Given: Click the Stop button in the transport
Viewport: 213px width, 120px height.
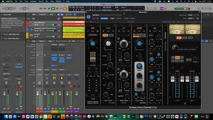Looking at the screenshot, I should pyautogui.click(x=49, y=9).
